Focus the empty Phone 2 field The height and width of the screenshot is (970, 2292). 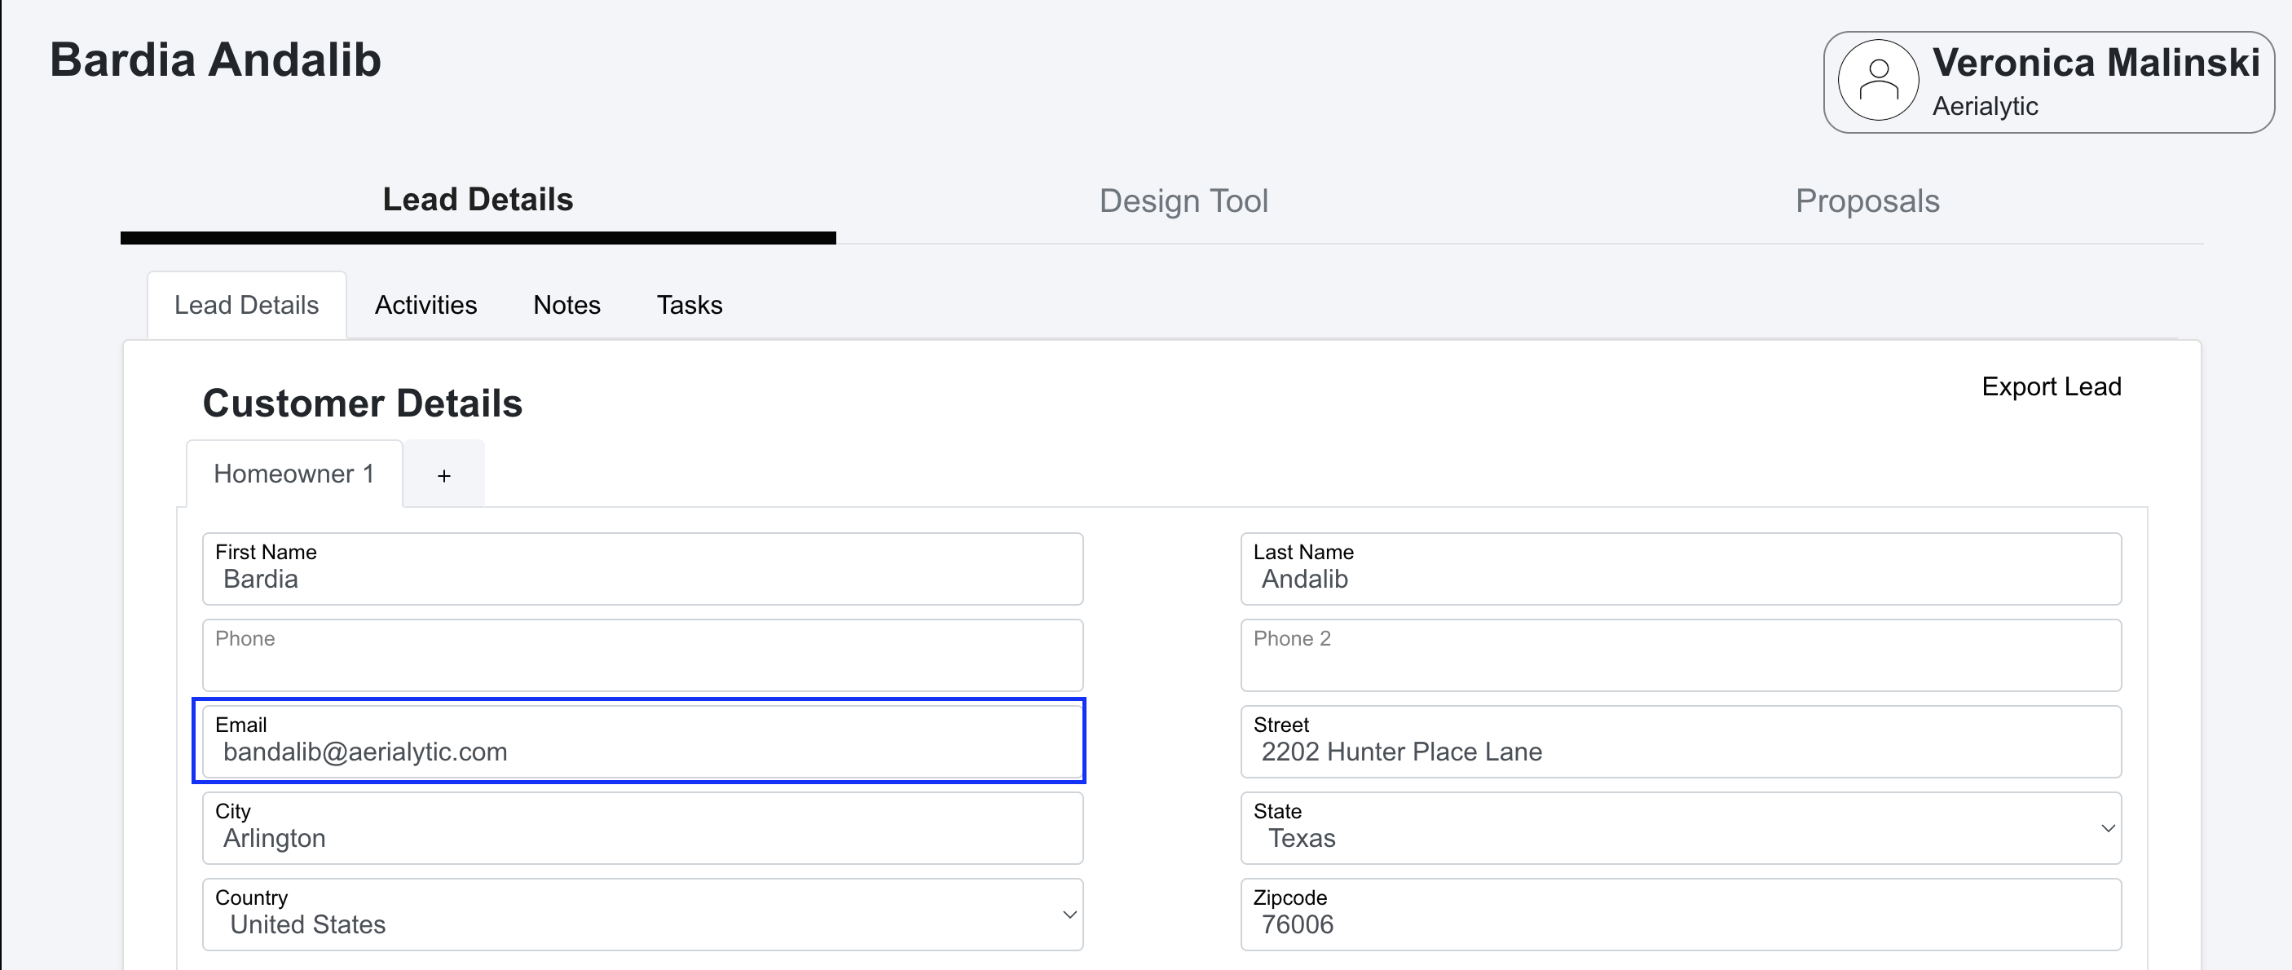click(1680, 655)
